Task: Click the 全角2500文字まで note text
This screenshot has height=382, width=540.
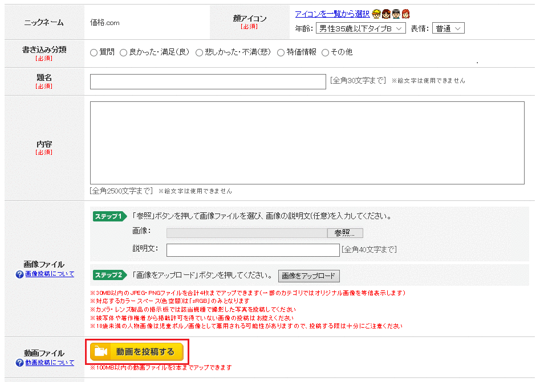Action: pyautogui.click(x=121, y=191)
